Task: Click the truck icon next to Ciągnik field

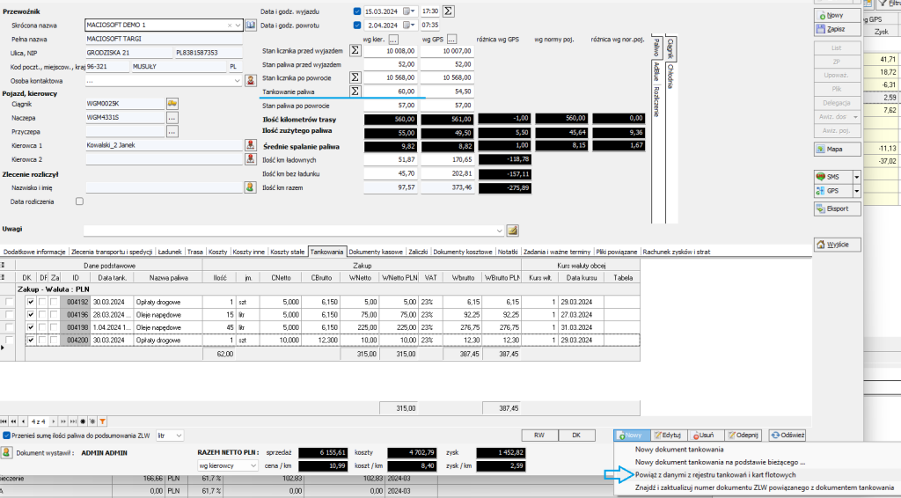Action: click(172, 104)
